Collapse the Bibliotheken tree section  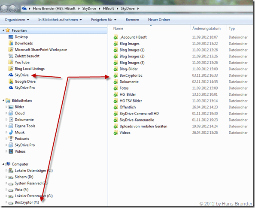coord(3,101)
